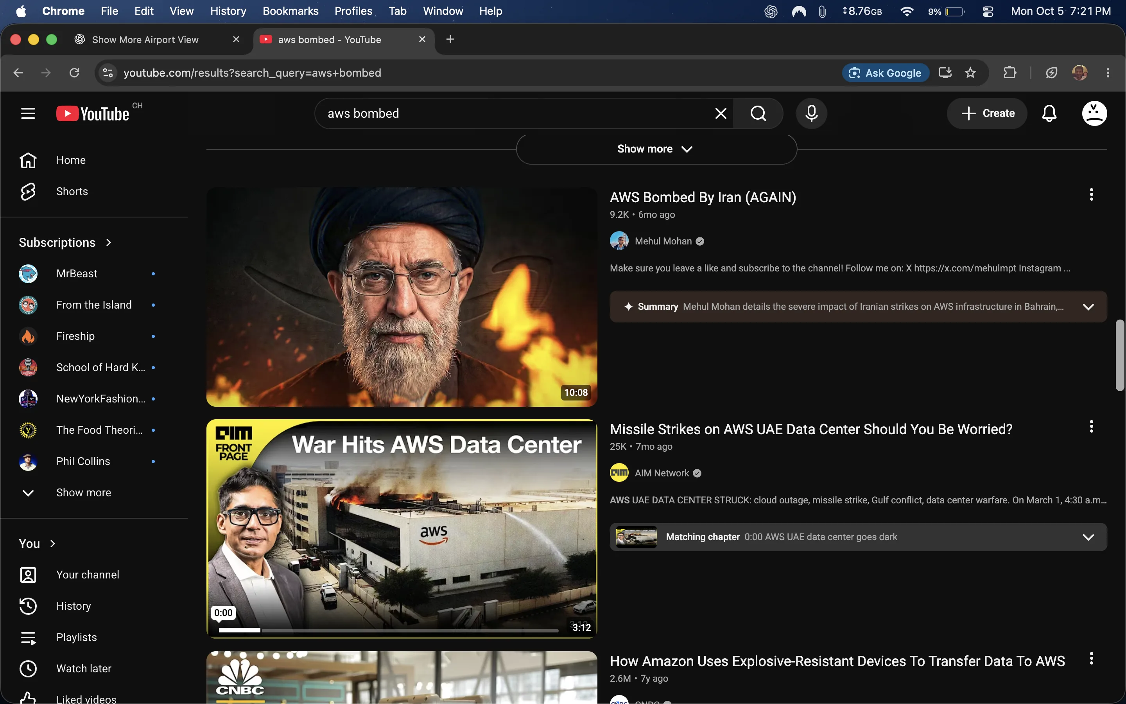
Task: Click the AWS Bombed By Iran thumbnail
Action: point(402,297)
